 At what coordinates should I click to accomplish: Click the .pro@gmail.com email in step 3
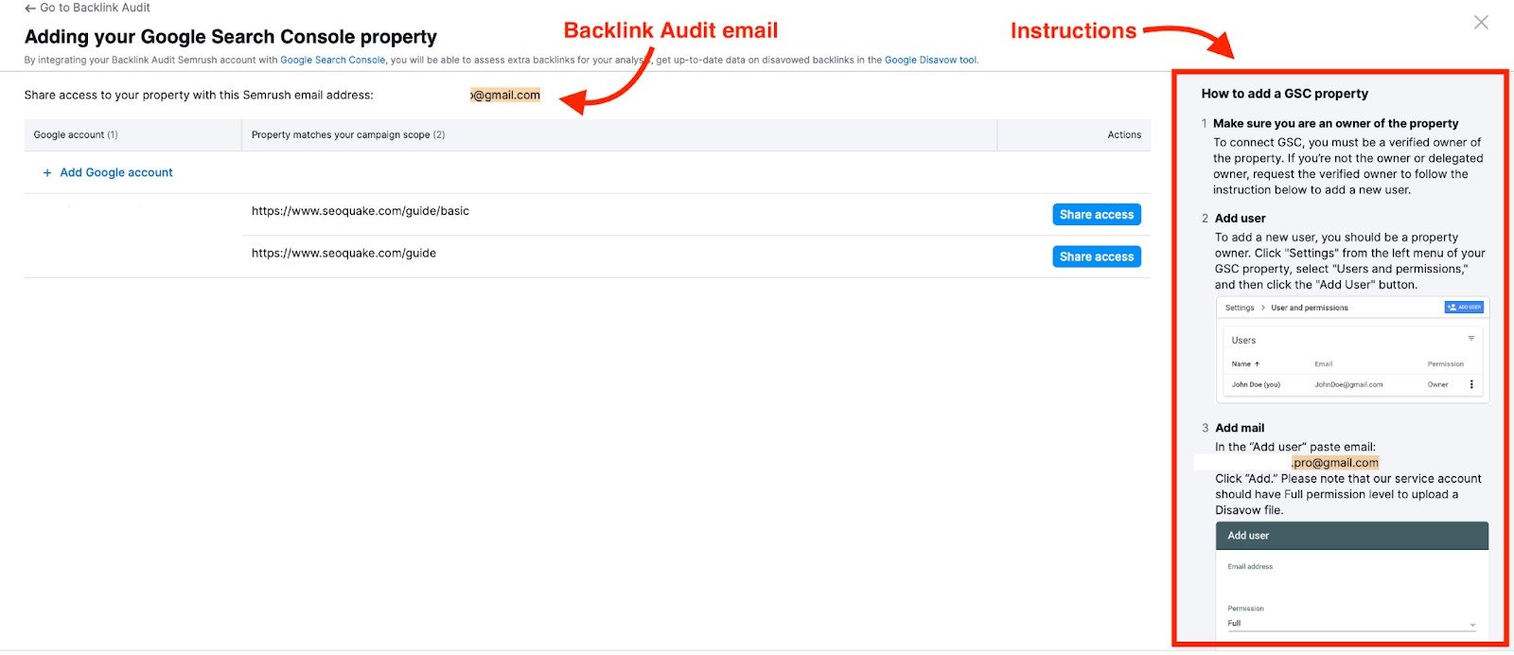pyautogui.click(x=1334, y=463)
